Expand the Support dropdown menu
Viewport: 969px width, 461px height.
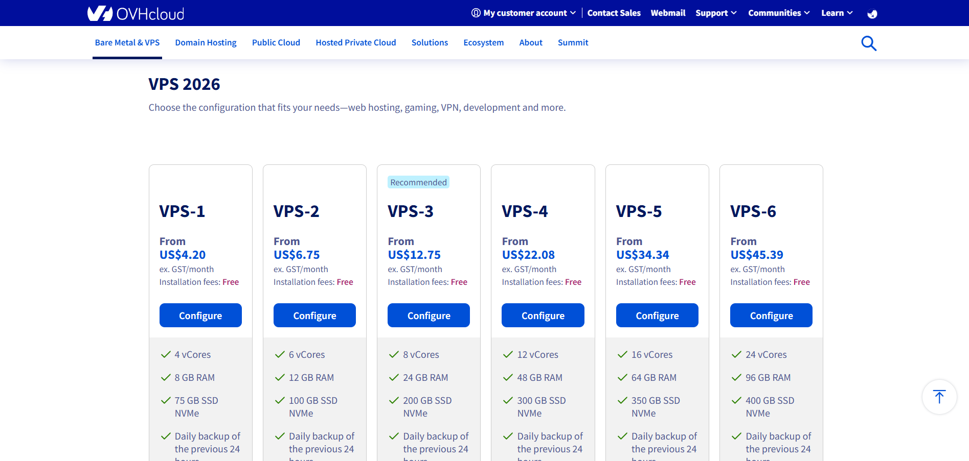pyautogui.click(x=715, y=13)
